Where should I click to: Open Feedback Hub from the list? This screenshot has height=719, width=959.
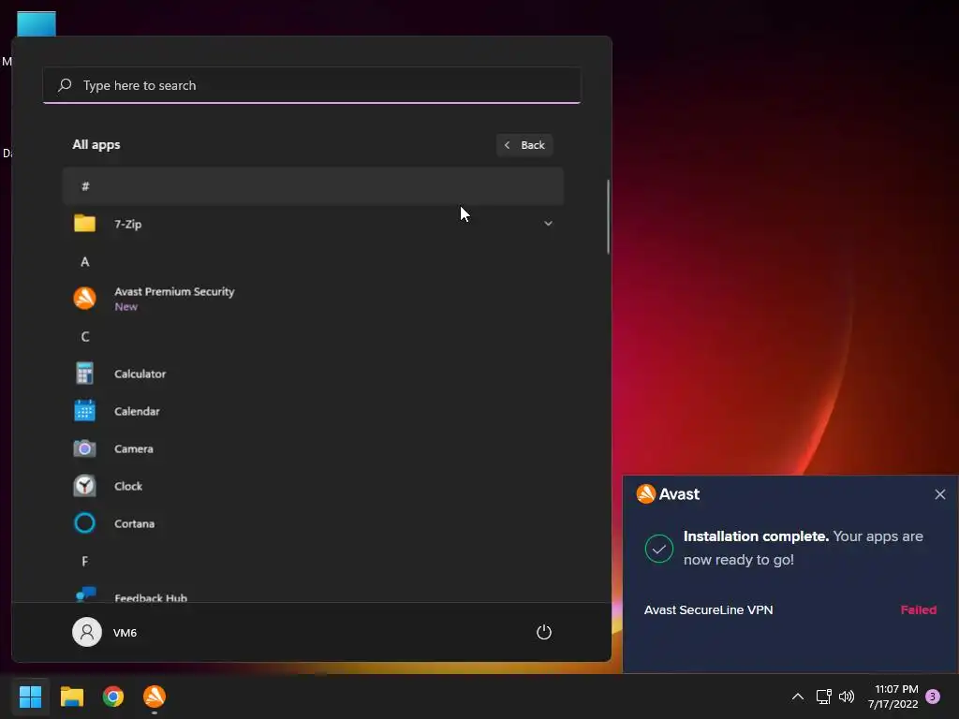pyautogui.click(x=313, y=592)
